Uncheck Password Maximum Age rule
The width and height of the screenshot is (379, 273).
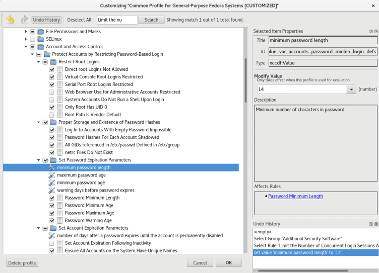(51, 213)
